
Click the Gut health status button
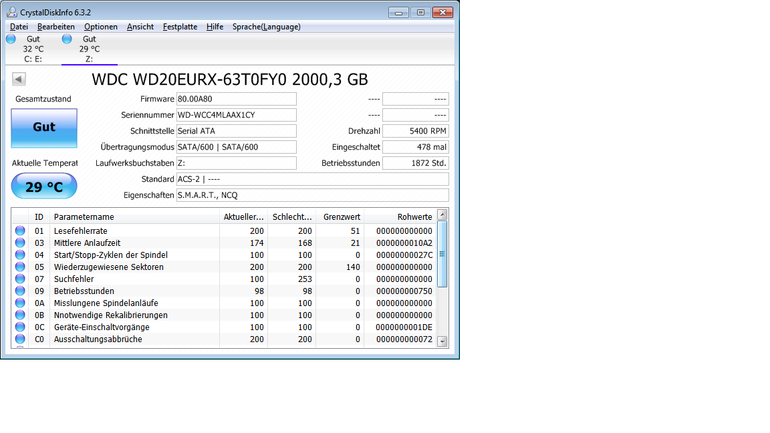click(44, 128)
